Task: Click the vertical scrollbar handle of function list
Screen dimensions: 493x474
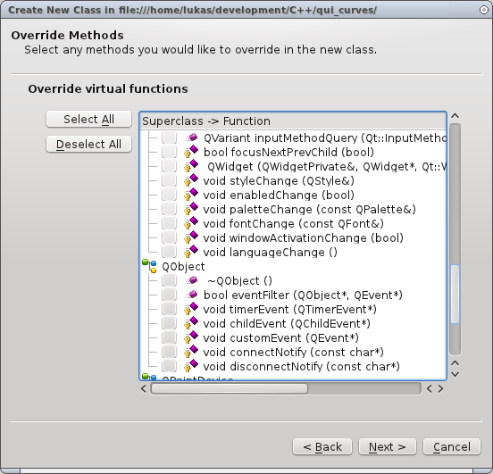Action: (x=455, y=295)
